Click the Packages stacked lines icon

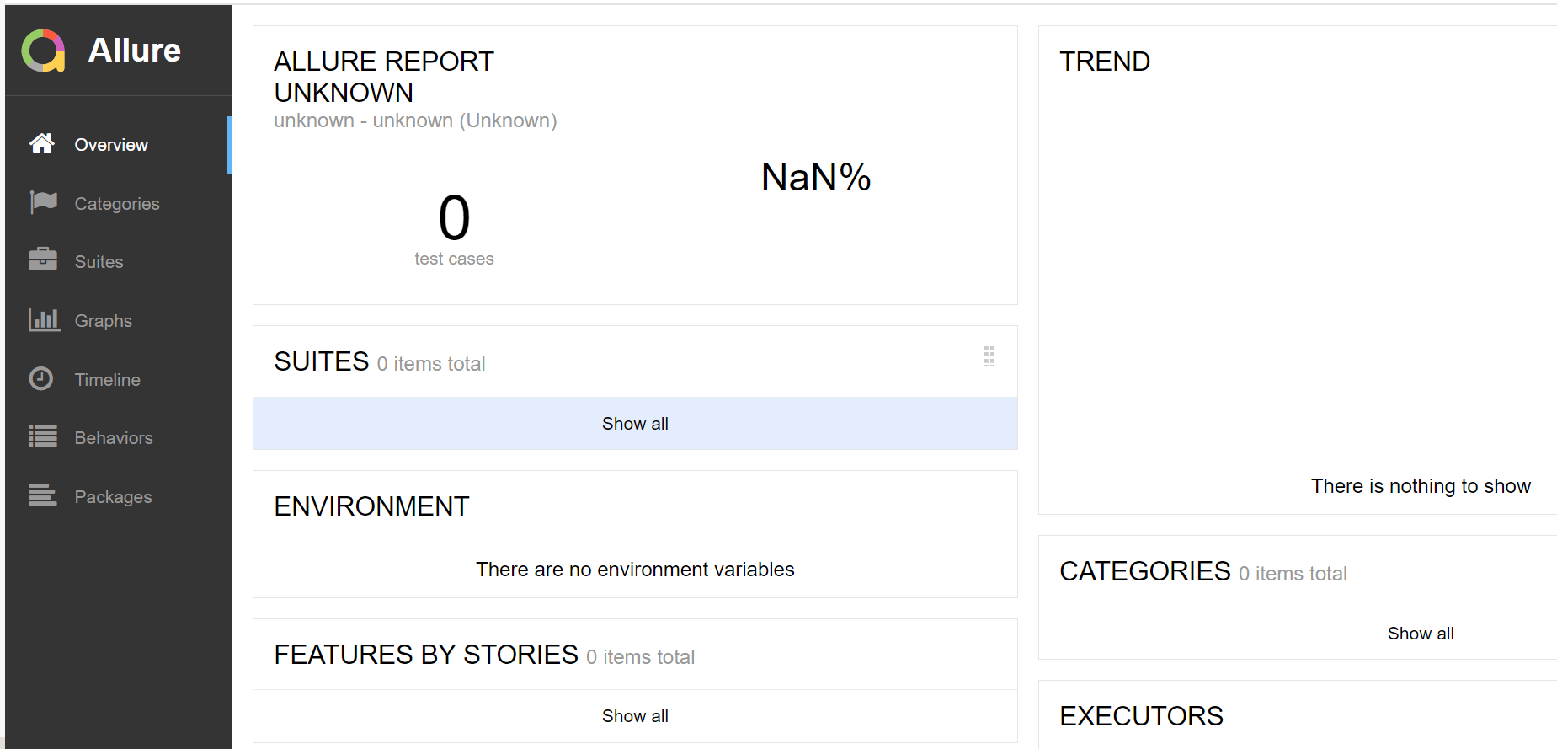[x=43, y=495]
